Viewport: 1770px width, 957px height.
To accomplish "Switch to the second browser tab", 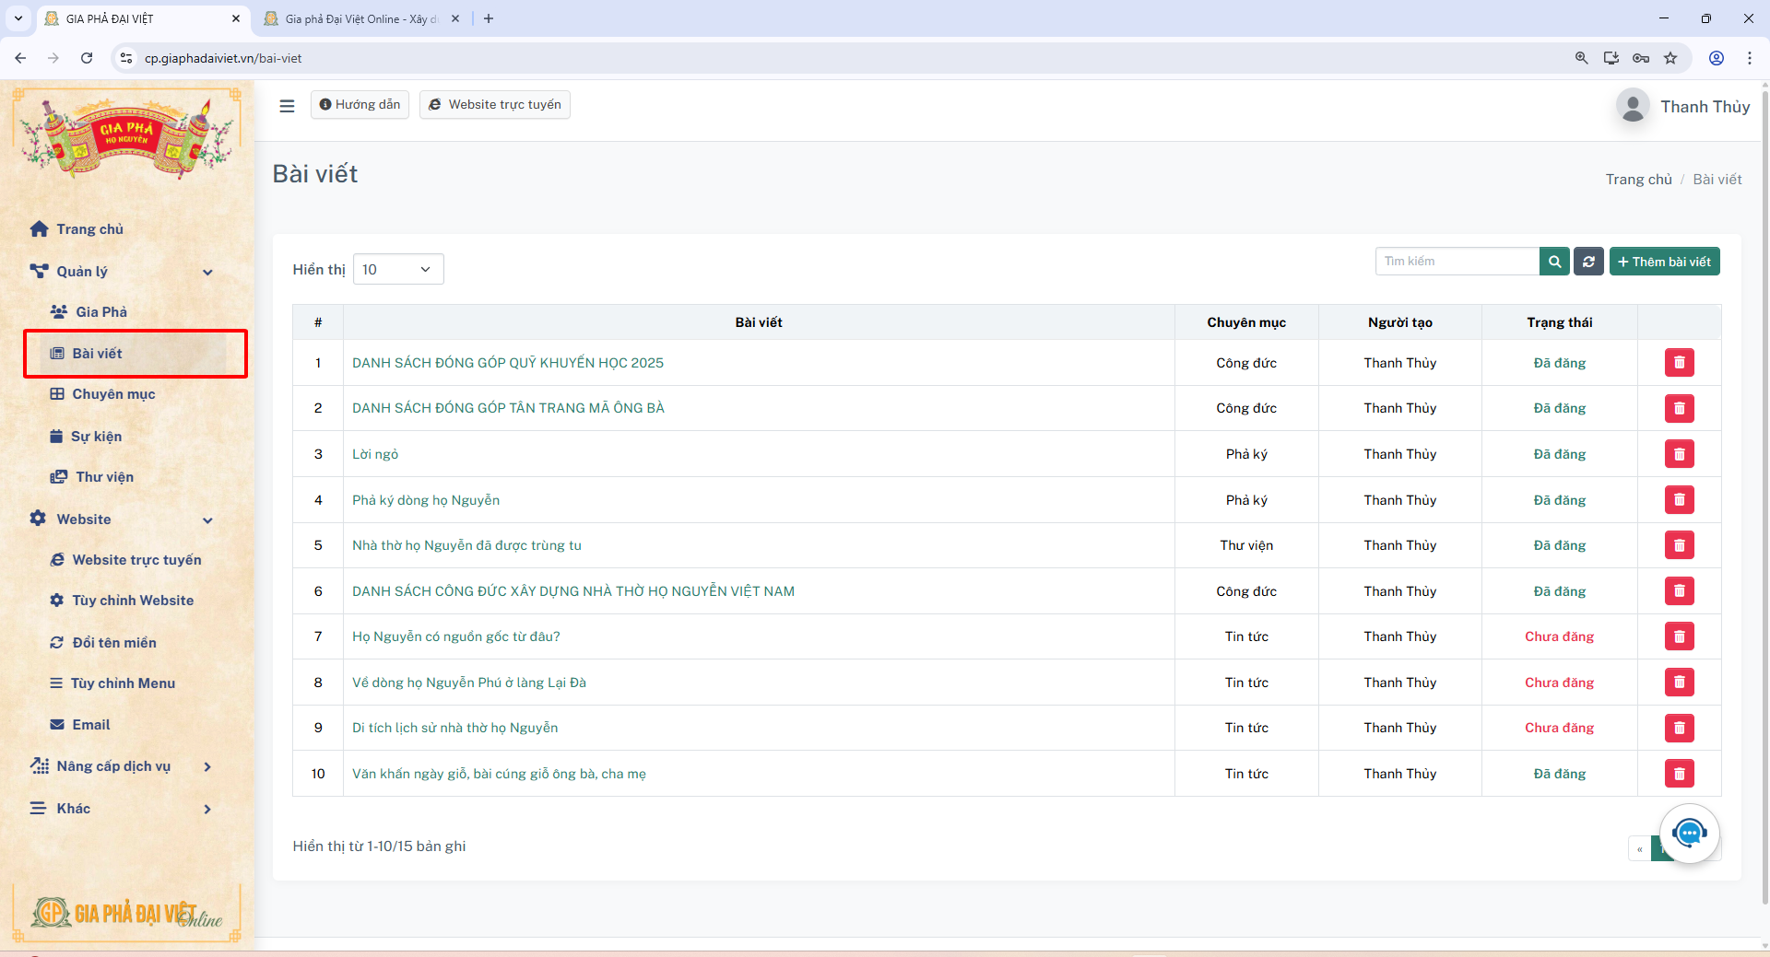I will pos(360,18).
